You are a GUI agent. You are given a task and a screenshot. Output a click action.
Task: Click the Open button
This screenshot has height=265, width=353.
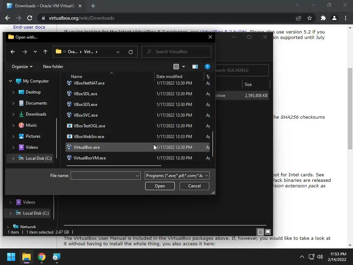click(160, 186)
